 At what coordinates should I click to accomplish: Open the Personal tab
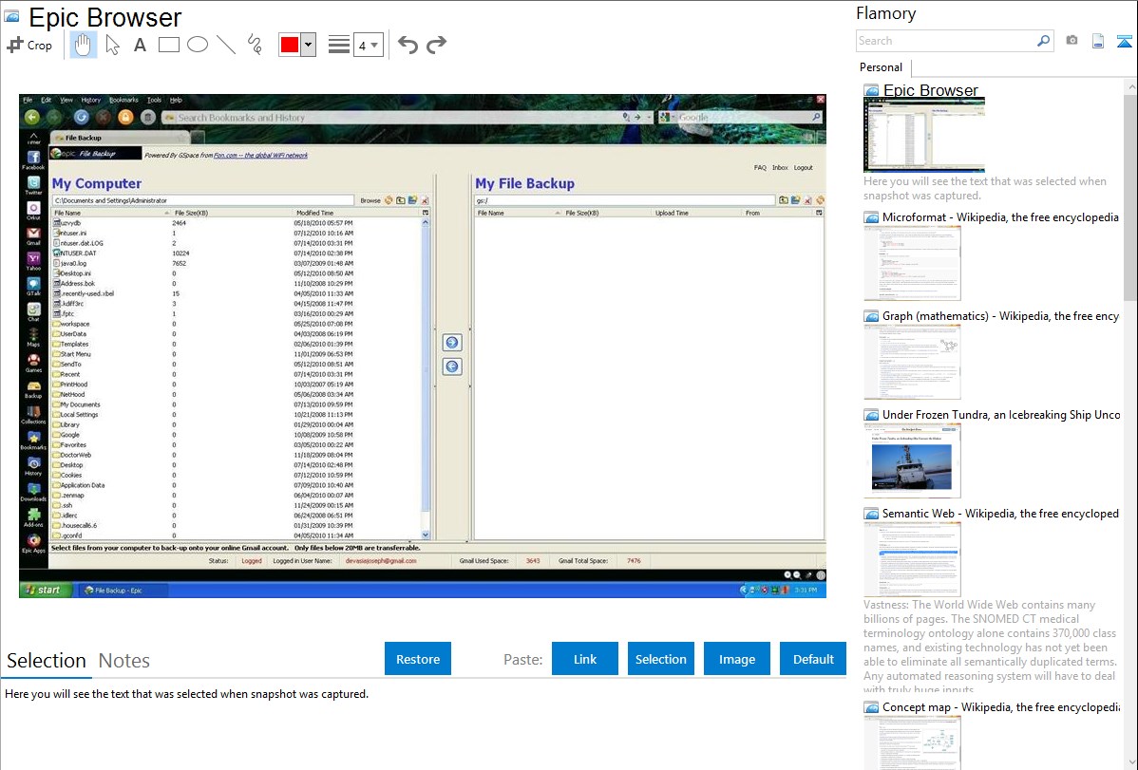tap(881, 67)
